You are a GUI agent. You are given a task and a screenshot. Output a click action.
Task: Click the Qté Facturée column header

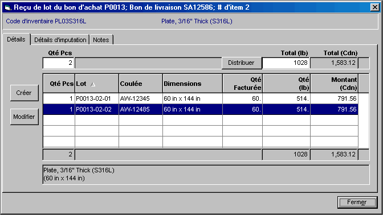coord(243,84)
